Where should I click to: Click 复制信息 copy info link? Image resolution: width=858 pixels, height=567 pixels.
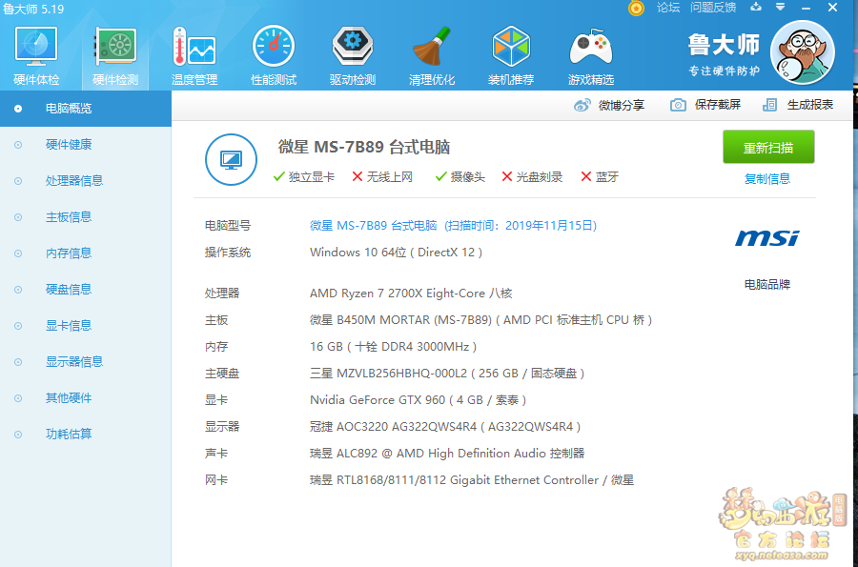pyautogui.click(x=767, y=179)
